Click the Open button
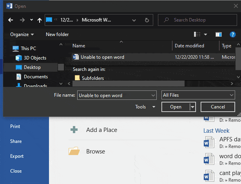Image resolution: width=241 pixels, height=184 pixels. click(x=176, y=107)
